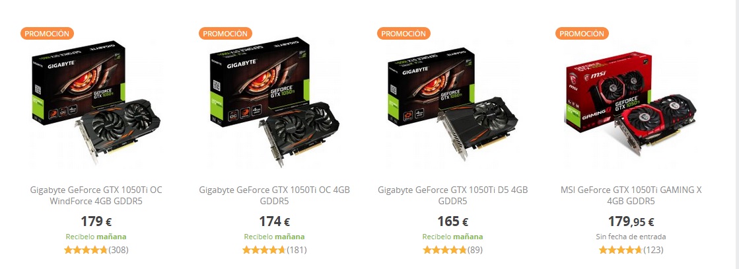
Task: Click the 179,95 € price of the MSI card
Action: pyautogui.click(x=631, y=221)
